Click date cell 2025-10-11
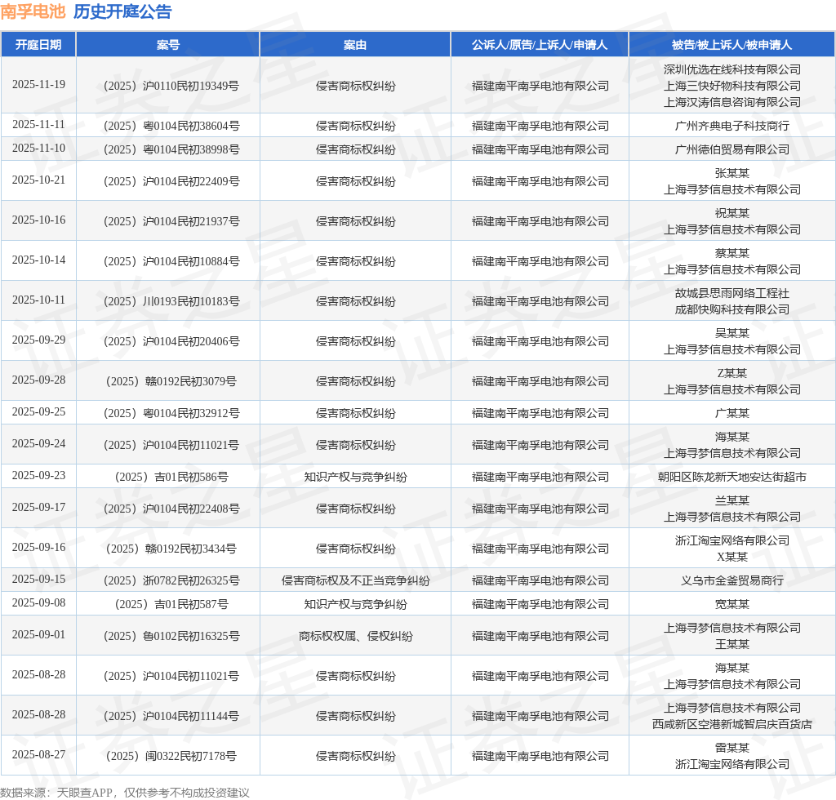Viewport: 836px width, 800px height. (38, 300)
